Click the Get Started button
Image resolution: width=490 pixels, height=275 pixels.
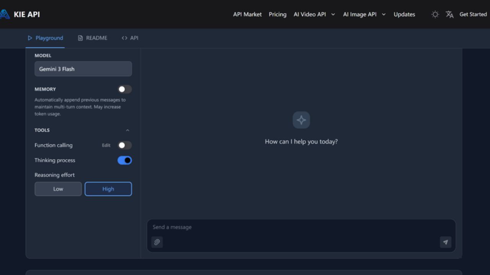click(x=473, y=15)
